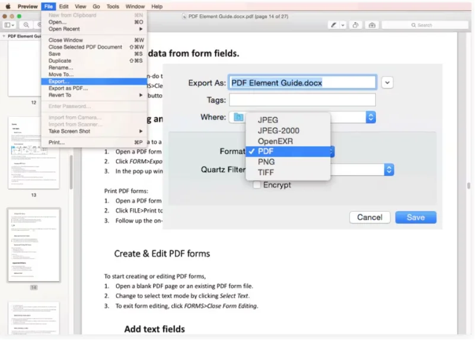Click the zoom out magnifier icon
Screen dimensions: 475x340
[26, 25]
